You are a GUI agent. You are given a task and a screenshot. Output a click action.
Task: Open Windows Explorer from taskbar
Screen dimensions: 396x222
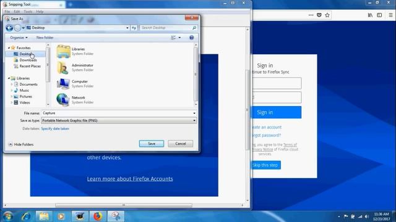(x=44, y=216)
